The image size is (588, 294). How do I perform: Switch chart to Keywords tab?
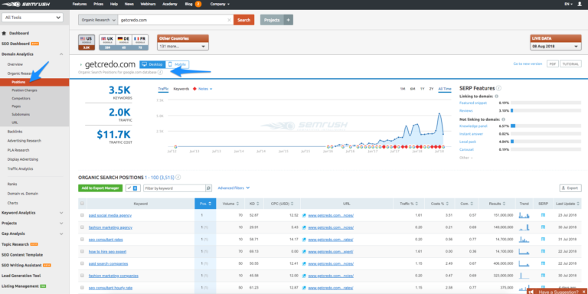(181, 89)
